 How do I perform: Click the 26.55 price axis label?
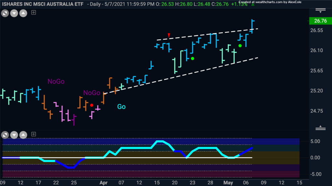(x=316, y=30)
